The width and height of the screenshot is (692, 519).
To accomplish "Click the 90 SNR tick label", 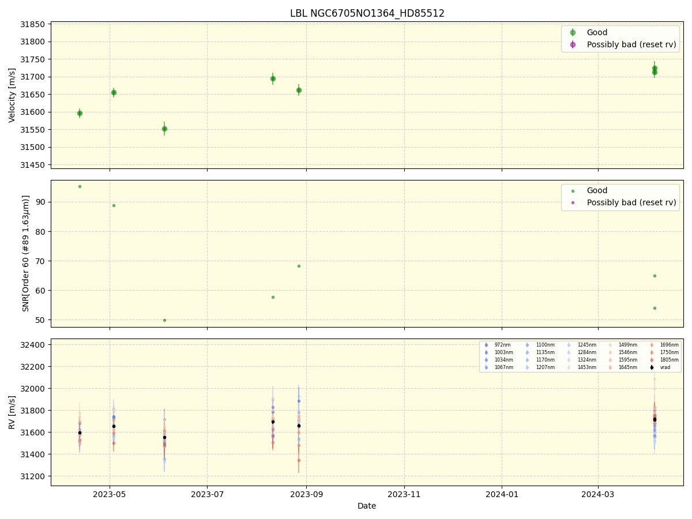I will pyautogui.click(x=41, y=202).
